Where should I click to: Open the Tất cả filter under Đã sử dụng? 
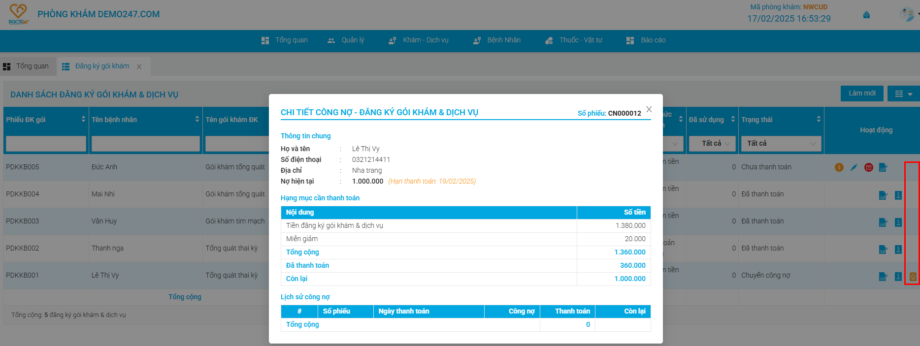(712, 143)
